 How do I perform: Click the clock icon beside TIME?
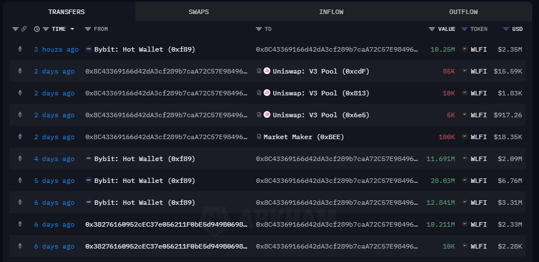(37, 29)
